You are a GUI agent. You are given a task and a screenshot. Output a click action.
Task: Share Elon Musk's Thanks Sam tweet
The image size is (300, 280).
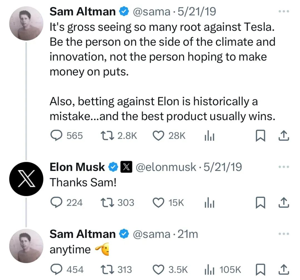click(x=284, y=203)
